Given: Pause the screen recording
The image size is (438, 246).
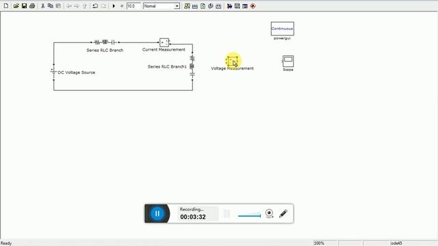Looking at the screenshot, I should 157,214.
